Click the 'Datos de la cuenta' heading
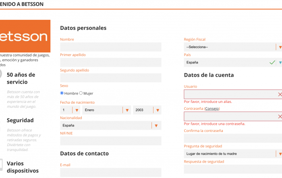This screenshot has width=282, height=178. (209, 75)
